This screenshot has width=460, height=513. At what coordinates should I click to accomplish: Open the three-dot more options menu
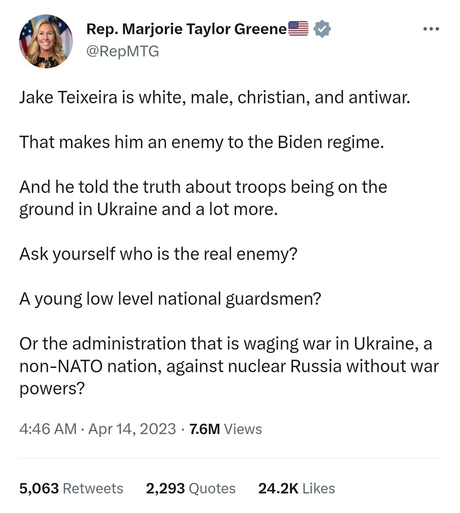click(x=431, y=29)
